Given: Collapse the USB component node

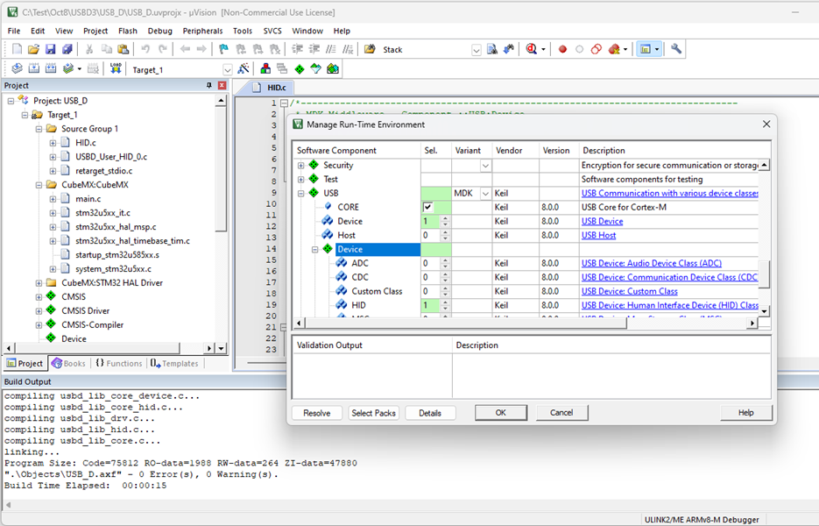Looking at the screenshot, I should 301,193.
